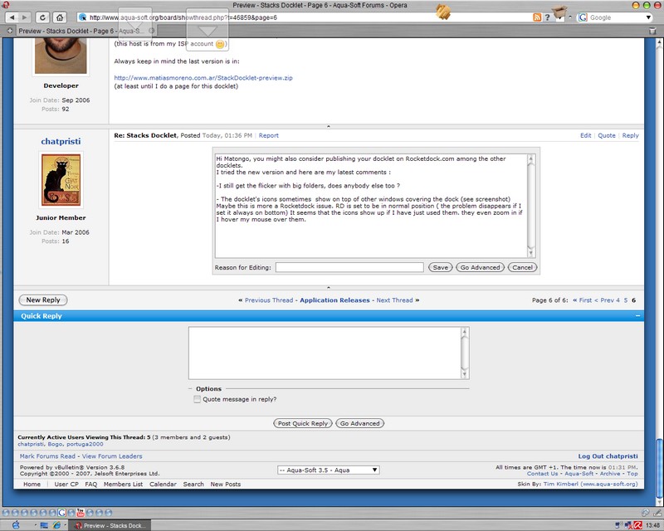Open the closed tabs trash icon

click(x=652, y=31)
